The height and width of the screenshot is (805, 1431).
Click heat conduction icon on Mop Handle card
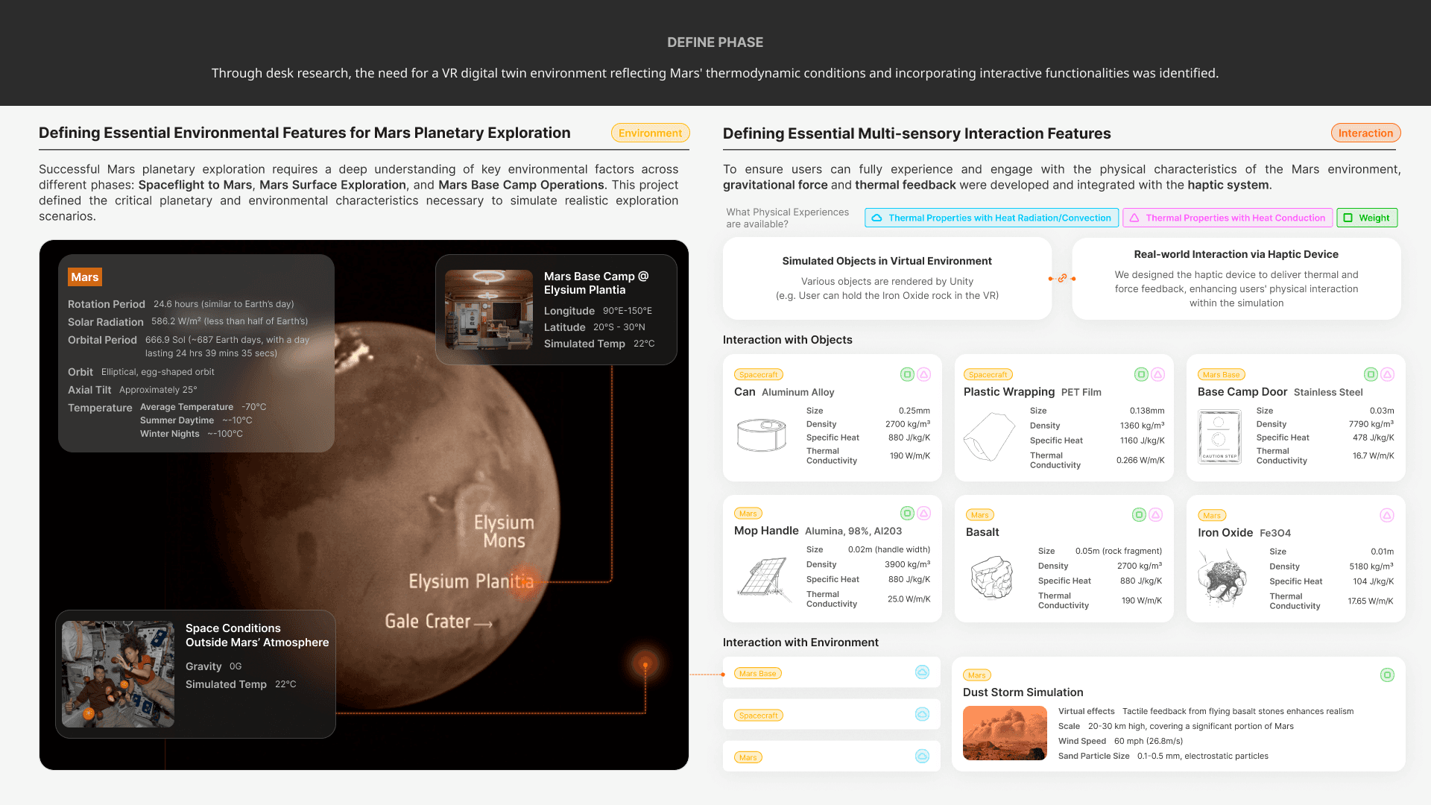pyautogui.click(x=923, y=513)
